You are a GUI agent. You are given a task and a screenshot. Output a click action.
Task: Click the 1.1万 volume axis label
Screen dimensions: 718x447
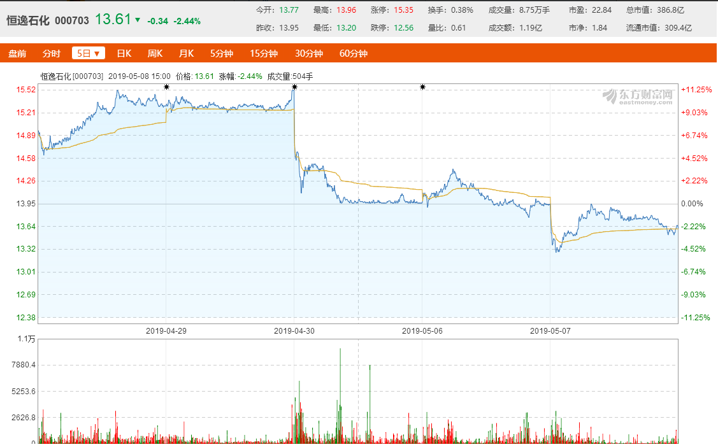pyautogui.click(x=27, y=339)
